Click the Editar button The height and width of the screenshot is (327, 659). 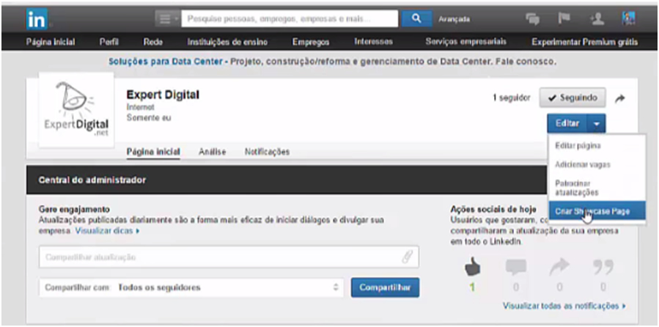[x=567, y=124]
